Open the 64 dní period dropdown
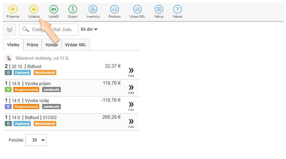 tap(89, 29)
